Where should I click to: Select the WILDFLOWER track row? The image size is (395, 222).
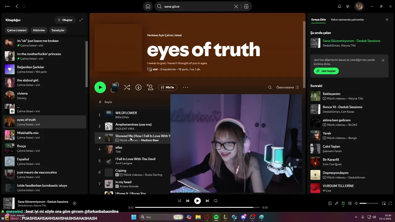pos(133,115)
